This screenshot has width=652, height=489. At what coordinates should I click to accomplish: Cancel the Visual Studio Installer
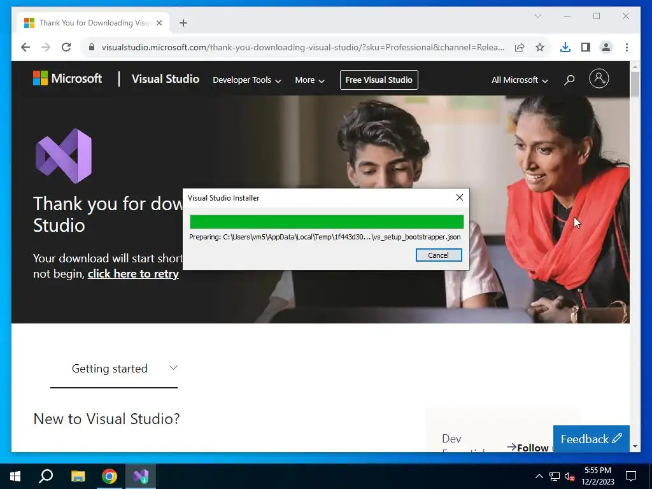439,255
